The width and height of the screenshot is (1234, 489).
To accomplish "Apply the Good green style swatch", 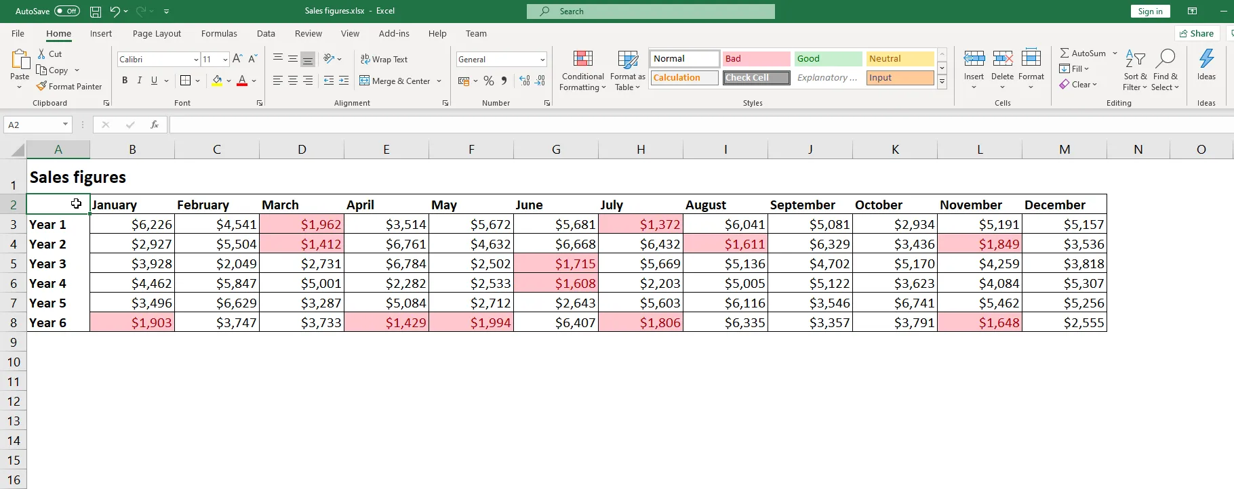I will 829,59.
